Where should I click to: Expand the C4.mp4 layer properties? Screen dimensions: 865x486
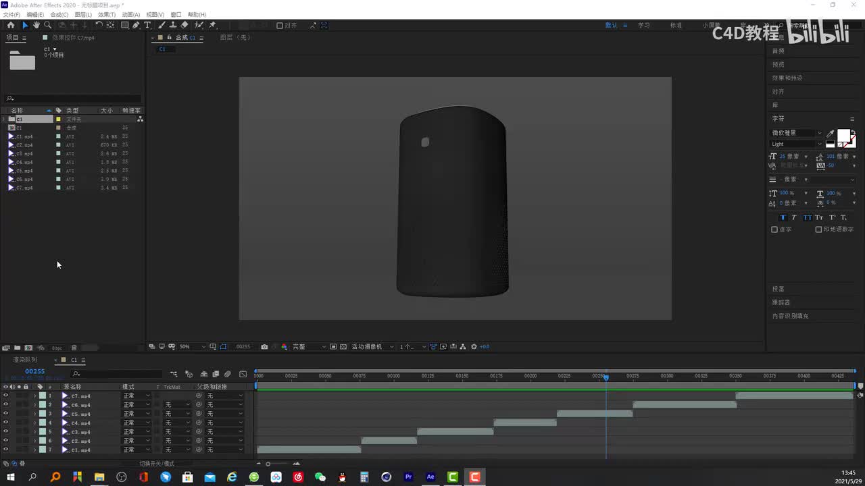pos(35,423)
